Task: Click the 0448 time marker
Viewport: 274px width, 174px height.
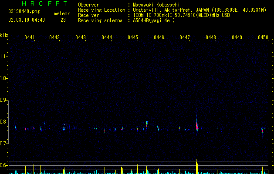Action: coord(211,37)
